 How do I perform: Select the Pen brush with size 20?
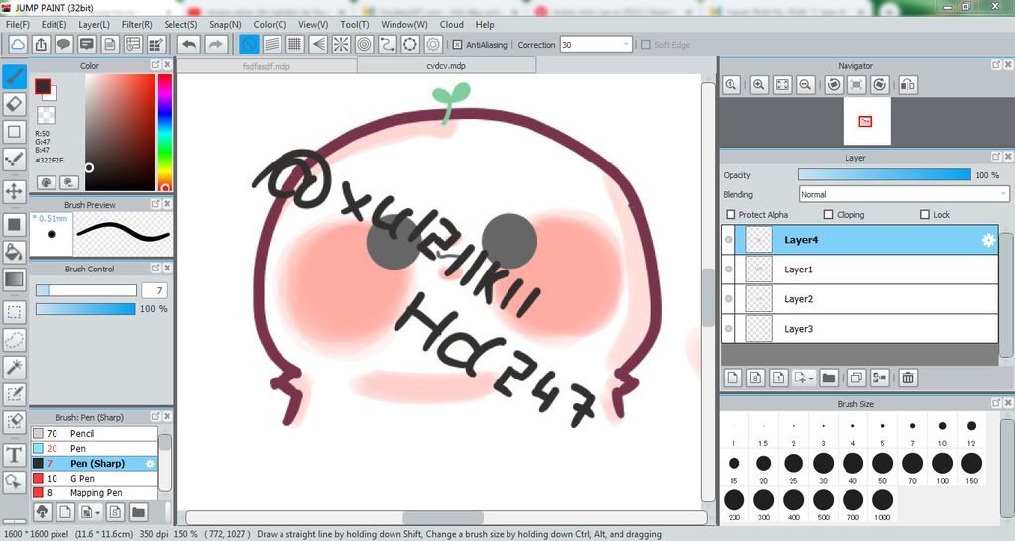pos(94,449)
